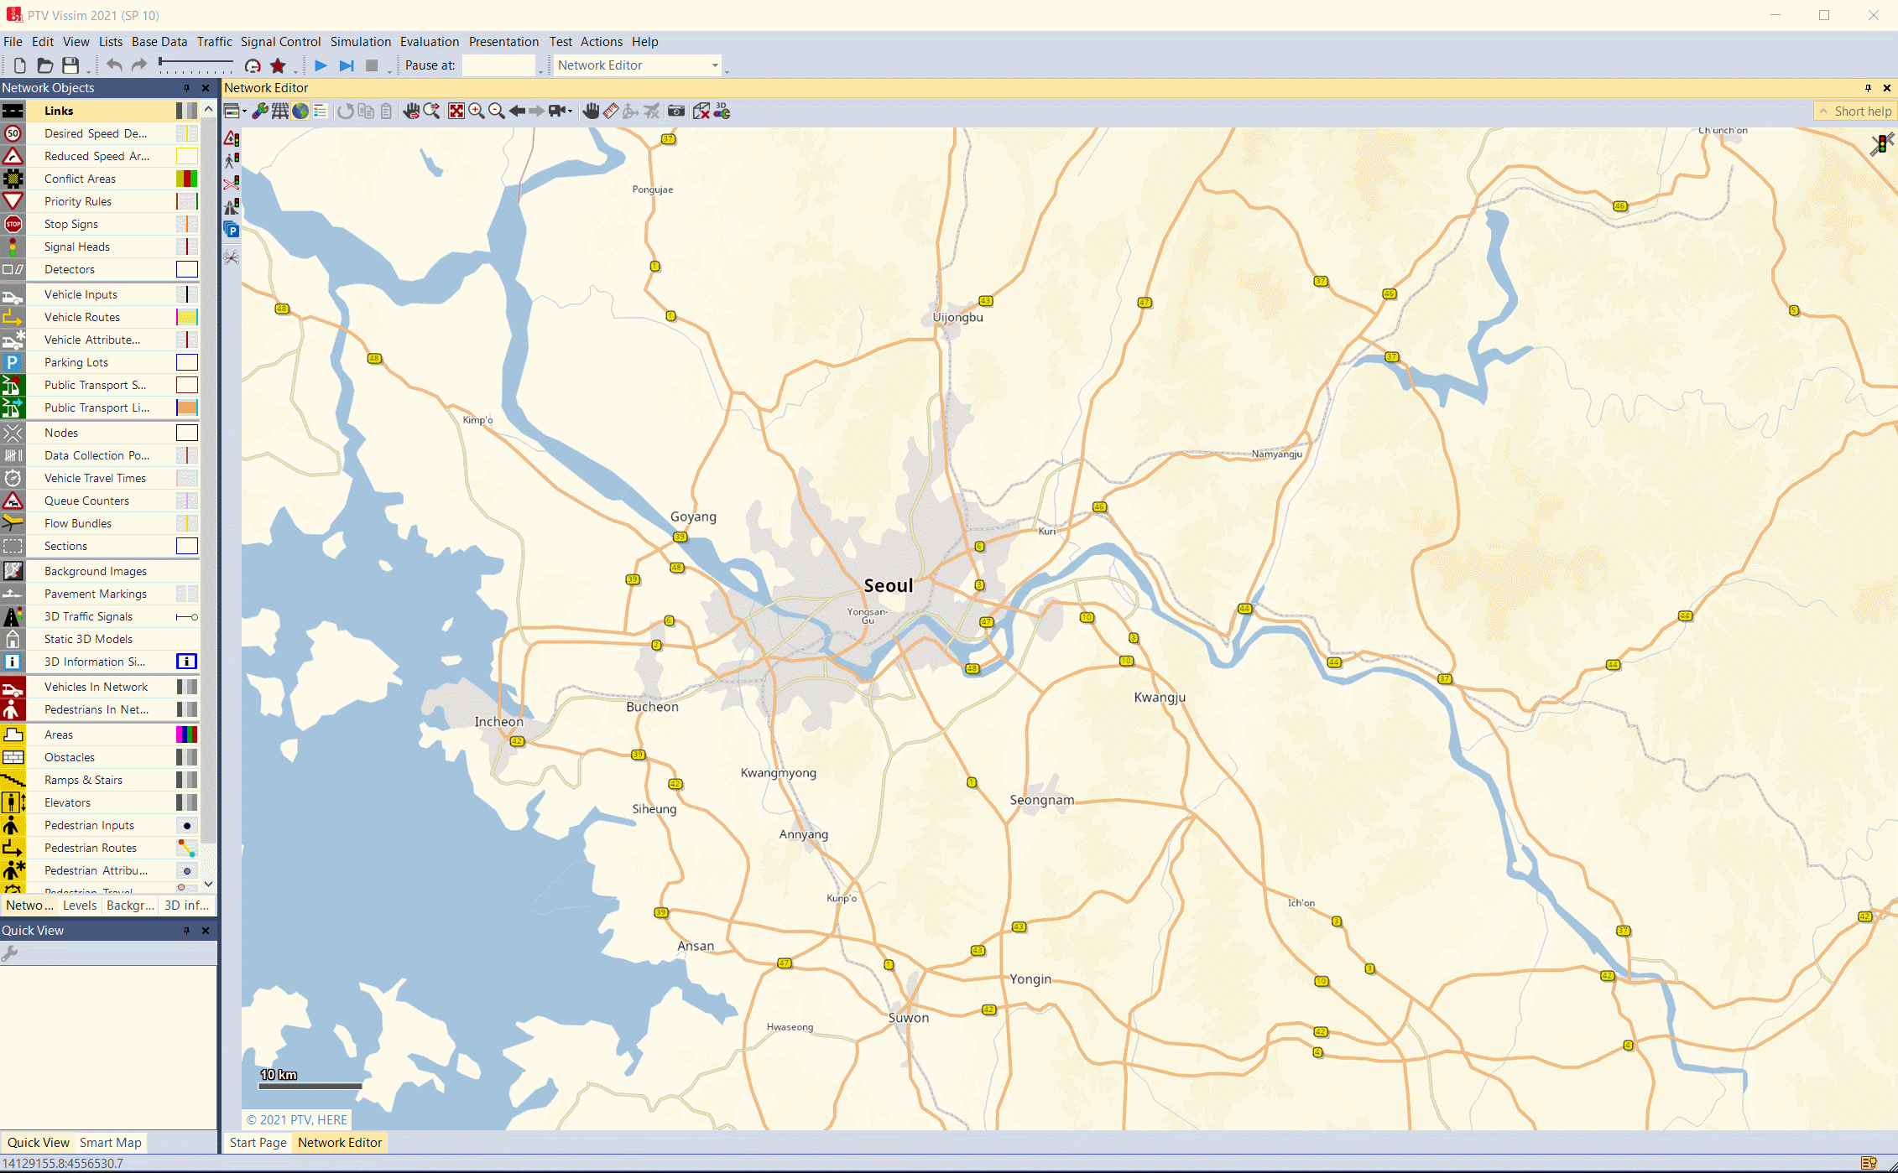Click the Pause at input field

point(498,65)
